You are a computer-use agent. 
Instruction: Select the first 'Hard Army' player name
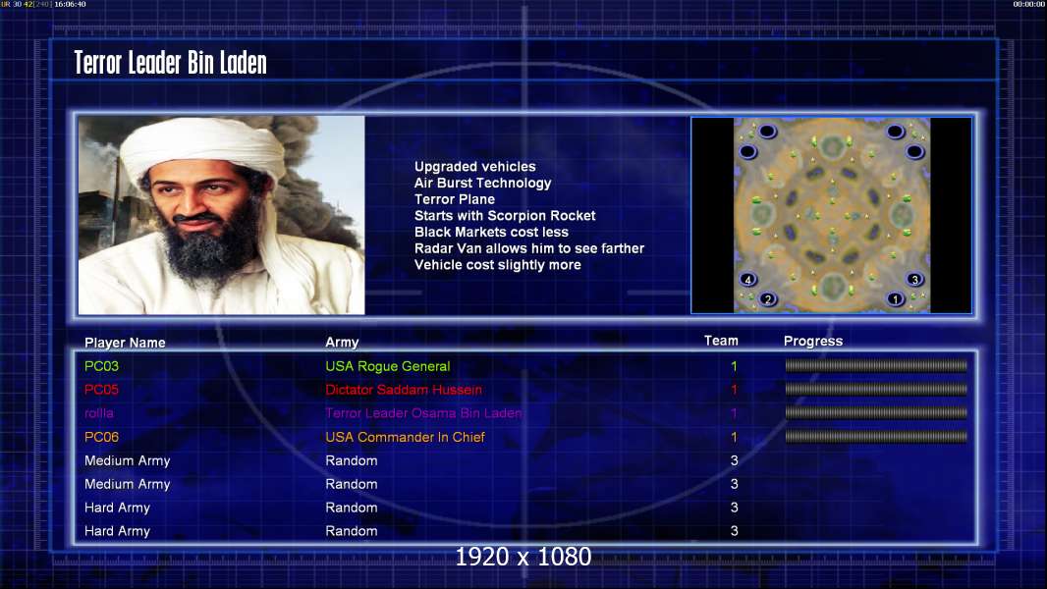tap(118, 508)
